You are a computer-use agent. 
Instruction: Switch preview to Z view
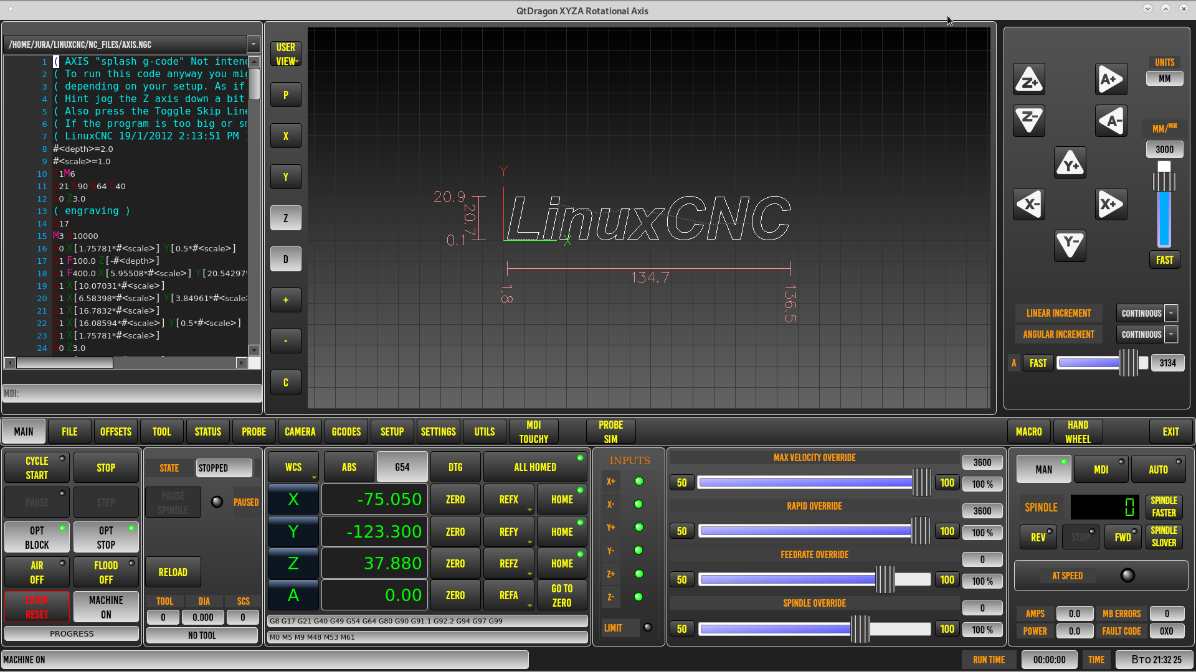pos(286,218)
